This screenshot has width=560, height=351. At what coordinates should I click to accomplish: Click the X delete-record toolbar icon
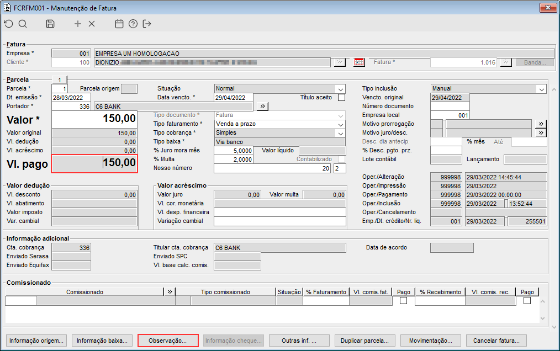coord(92,24)
